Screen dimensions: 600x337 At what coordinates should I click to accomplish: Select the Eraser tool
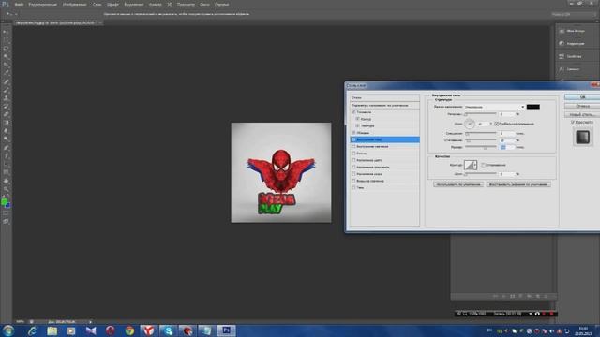click(6, 114)
